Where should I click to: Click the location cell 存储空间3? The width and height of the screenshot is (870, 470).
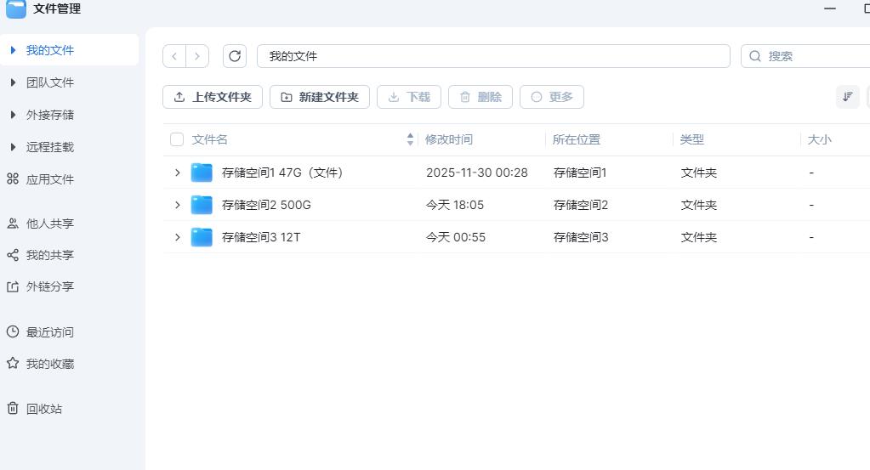point(581,236)
